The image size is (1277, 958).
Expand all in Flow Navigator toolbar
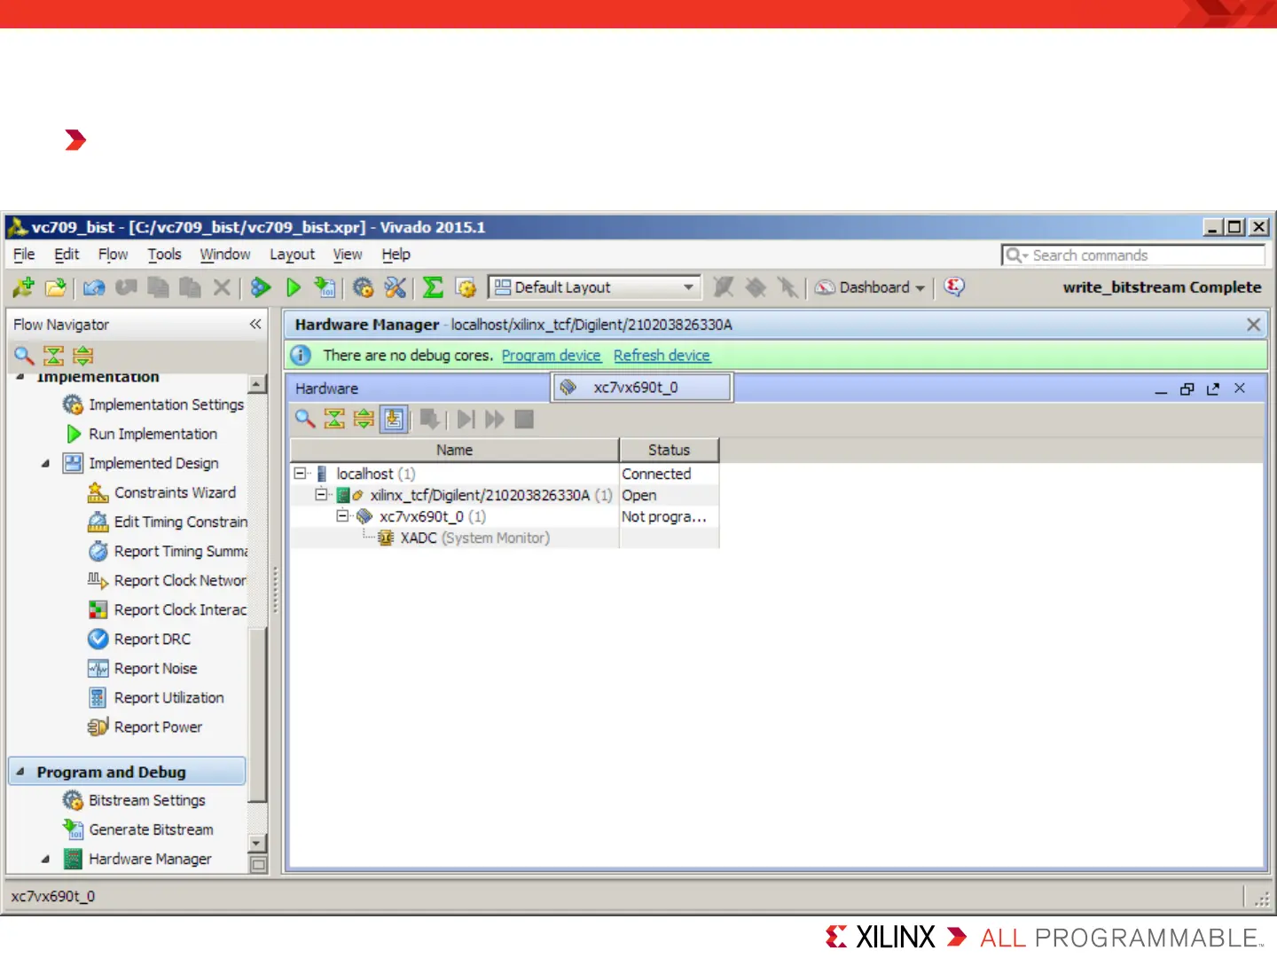coord(82,356)
